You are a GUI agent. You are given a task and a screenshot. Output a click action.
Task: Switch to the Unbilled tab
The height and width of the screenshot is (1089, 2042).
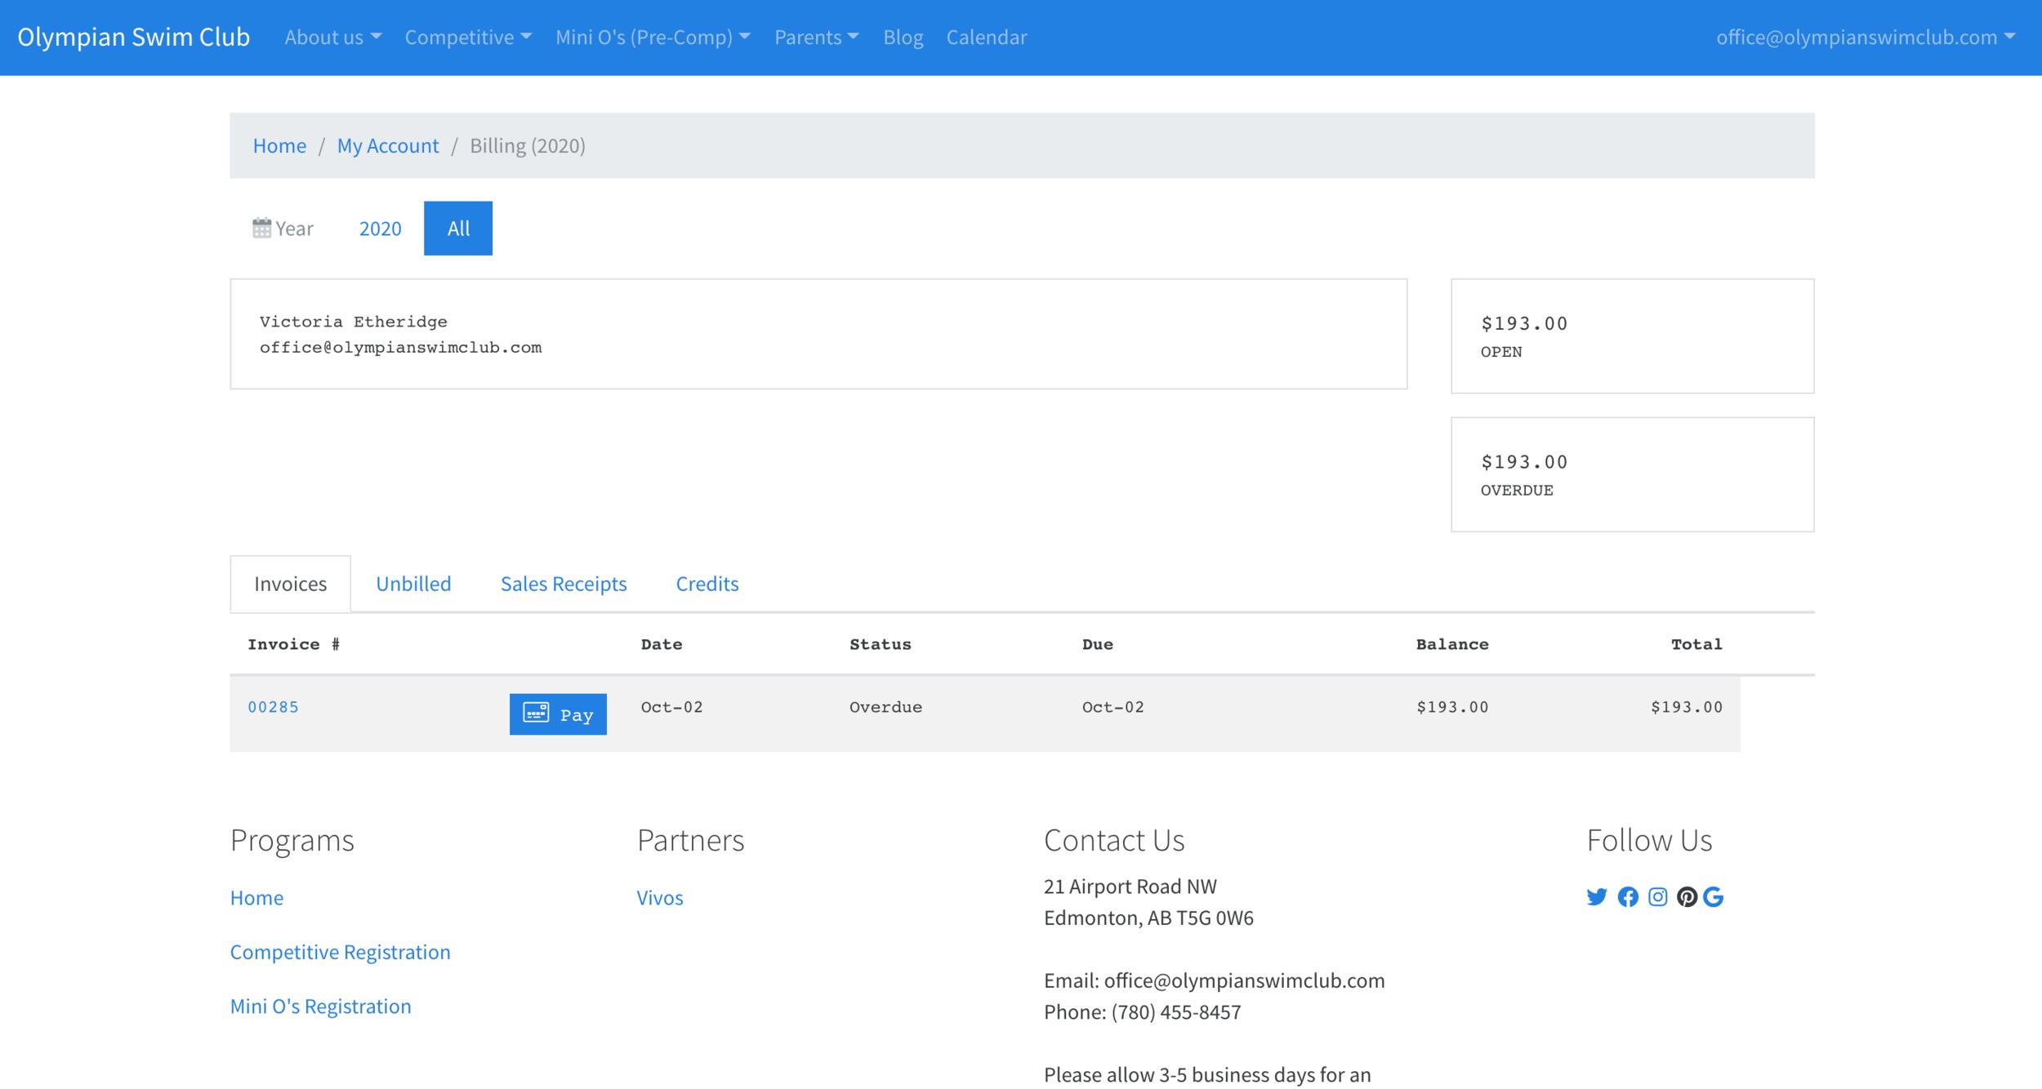[x=413, y=584]
